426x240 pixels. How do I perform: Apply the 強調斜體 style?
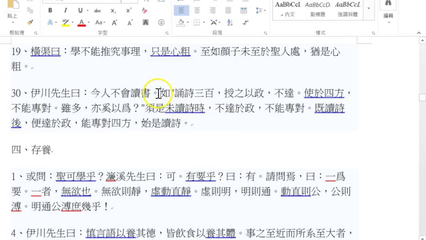[x=347, y=9]
